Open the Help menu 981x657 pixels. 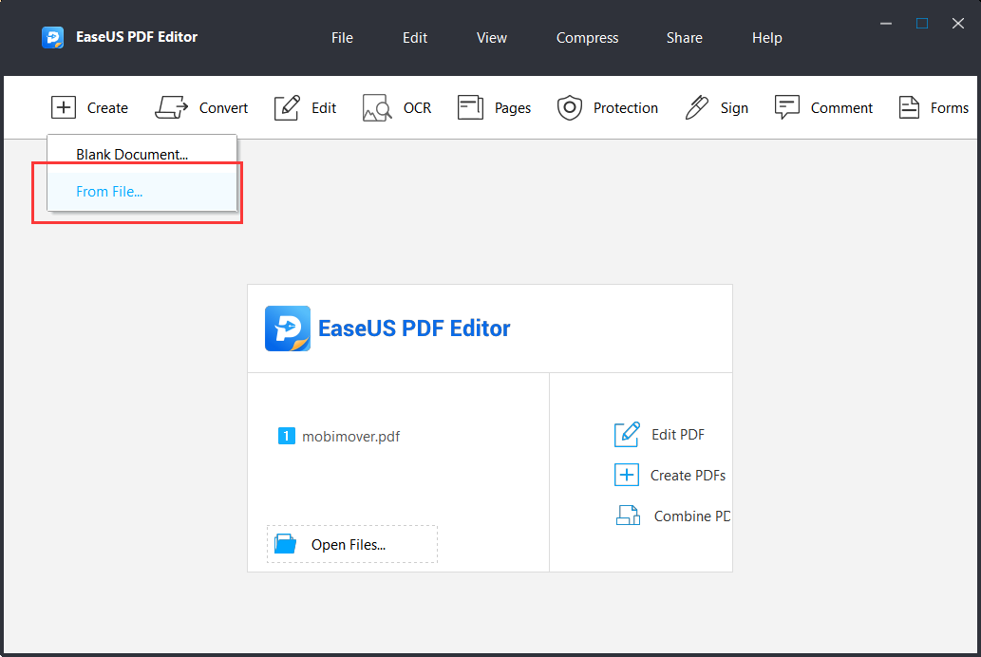click(x=766, y=38)
